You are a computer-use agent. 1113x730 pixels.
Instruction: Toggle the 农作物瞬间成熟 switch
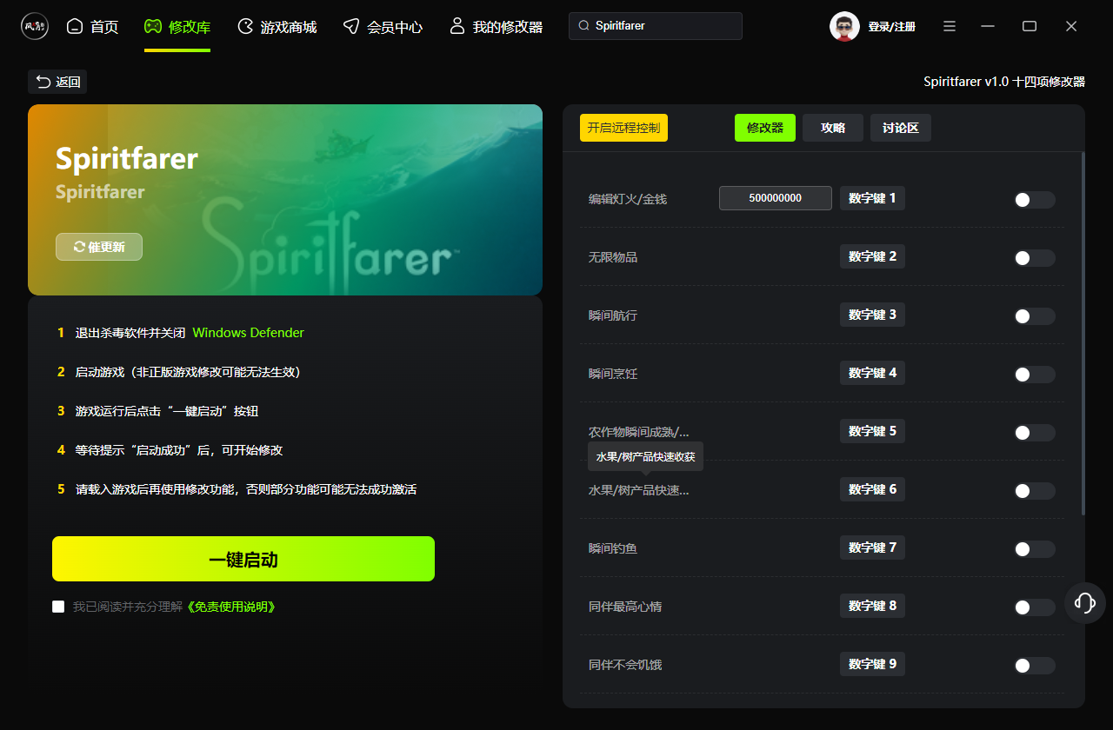click(x=1034, y=433)
